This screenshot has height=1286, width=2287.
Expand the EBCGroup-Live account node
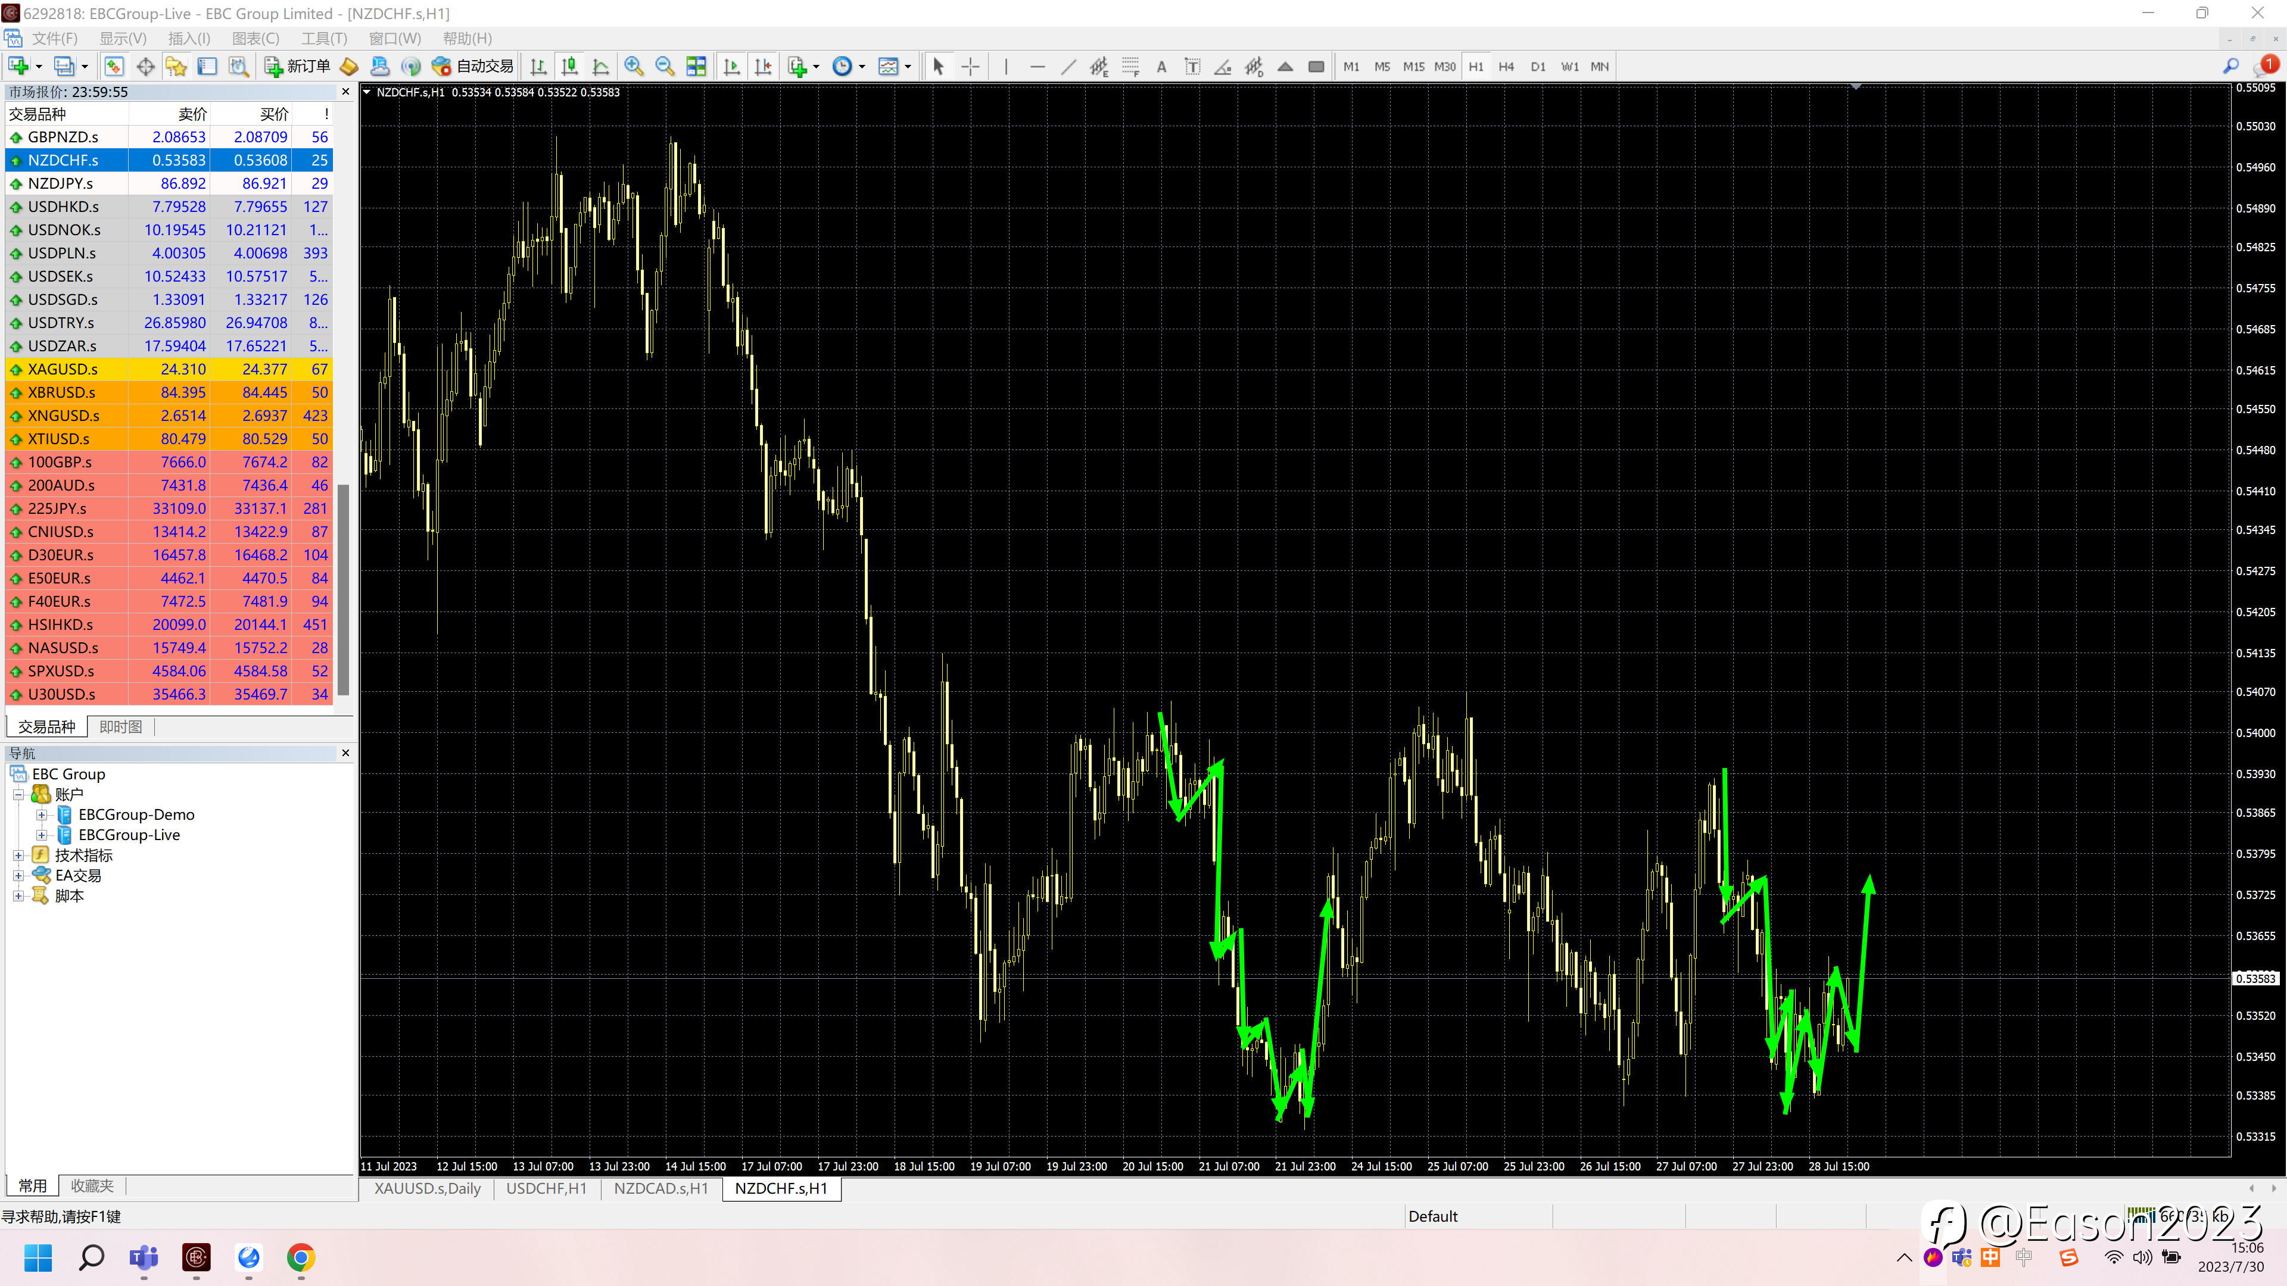tap(42, 835)
